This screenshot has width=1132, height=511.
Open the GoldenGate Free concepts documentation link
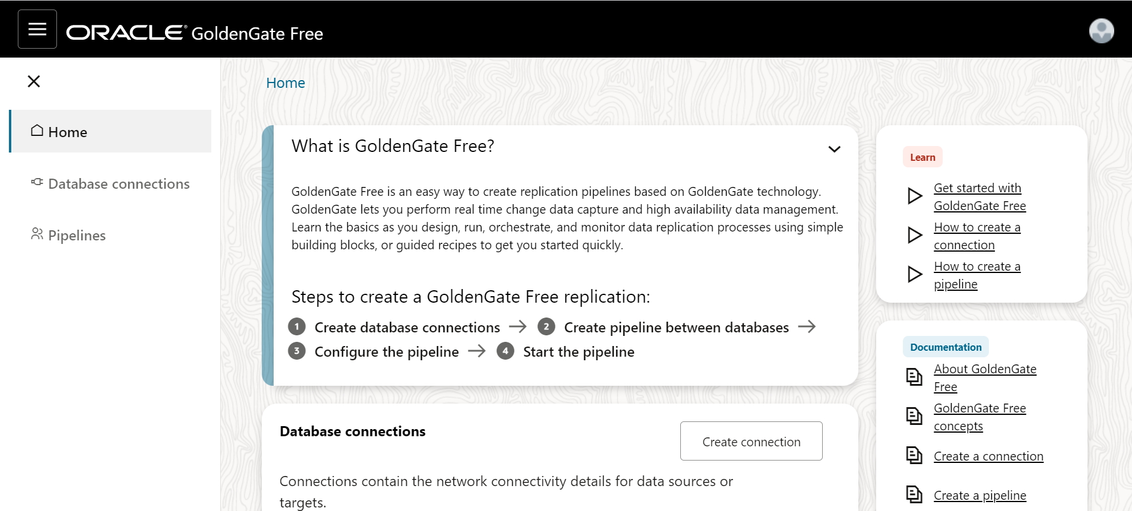(979, 417)
